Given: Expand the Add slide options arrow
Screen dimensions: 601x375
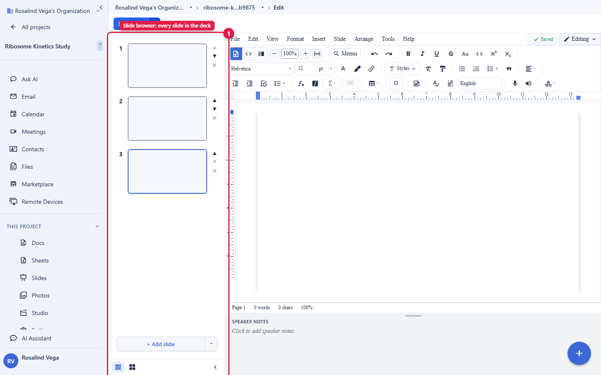Looking at the screenshot, I should pos(211,344).
